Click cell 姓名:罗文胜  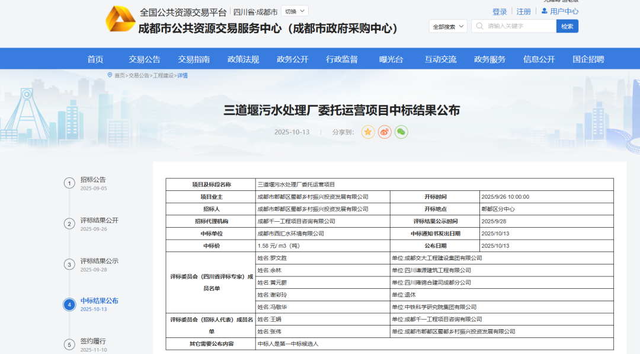322,258
